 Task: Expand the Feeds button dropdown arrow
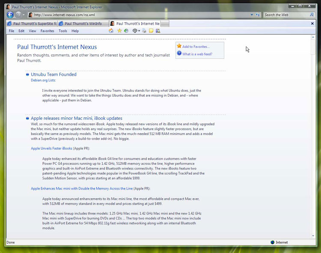click(x=139, y=31)
